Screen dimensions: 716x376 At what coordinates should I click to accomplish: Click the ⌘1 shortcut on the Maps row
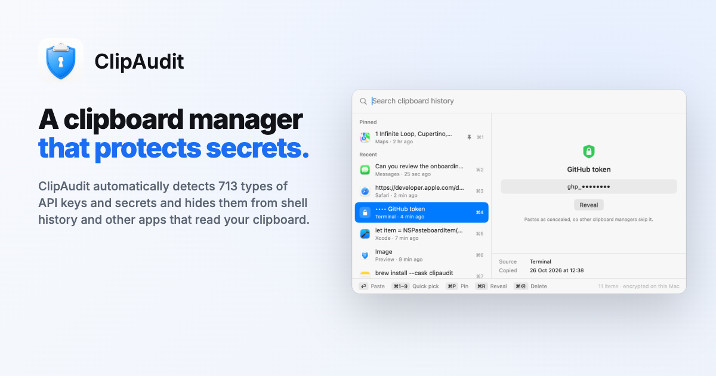pyautogui.click(x=480, y=137)
